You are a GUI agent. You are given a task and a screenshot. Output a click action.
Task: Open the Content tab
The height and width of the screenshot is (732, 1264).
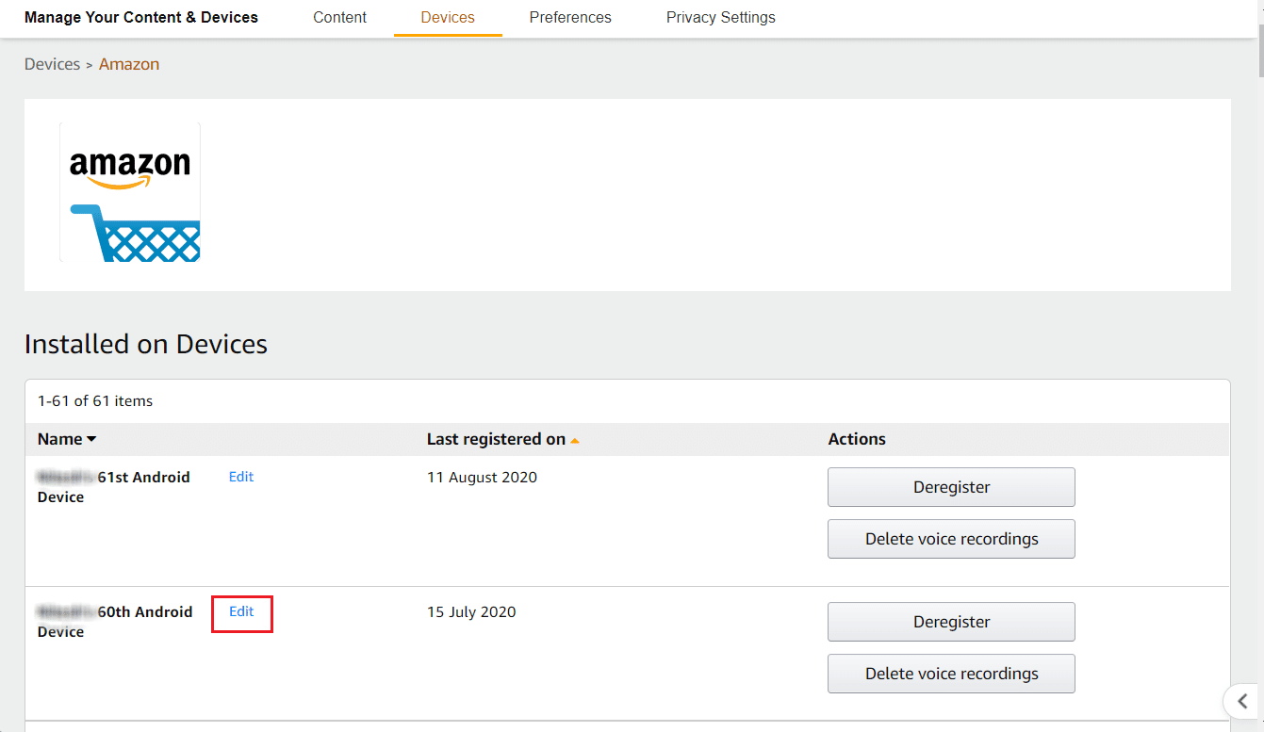pos(339,18)
